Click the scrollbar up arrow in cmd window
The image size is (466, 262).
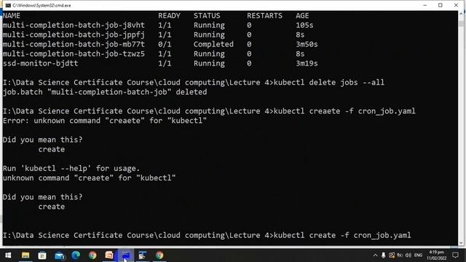pyautogui.click(x=461, y=14)
